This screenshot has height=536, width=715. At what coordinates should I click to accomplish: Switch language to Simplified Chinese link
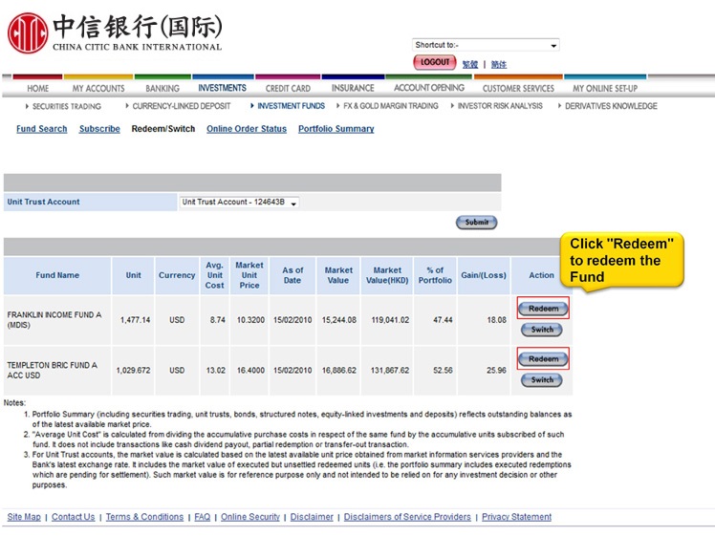coord(499,65)
